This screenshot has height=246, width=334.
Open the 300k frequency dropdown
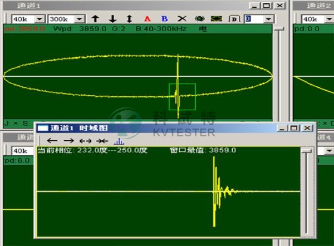80,19
